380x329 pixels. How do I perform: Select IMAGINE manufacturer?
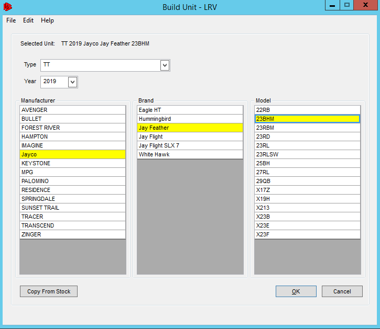click(72, 145)
